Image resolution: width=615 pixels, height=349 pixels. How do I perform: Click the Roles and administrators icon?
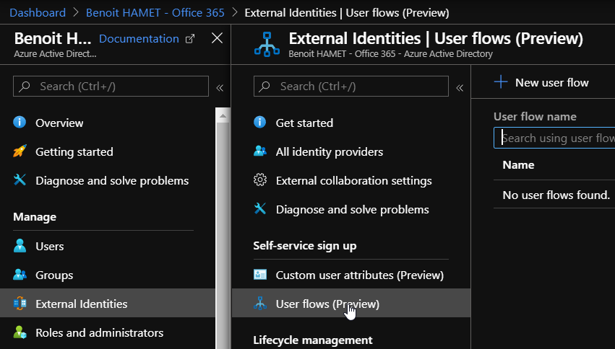point(20,332)
